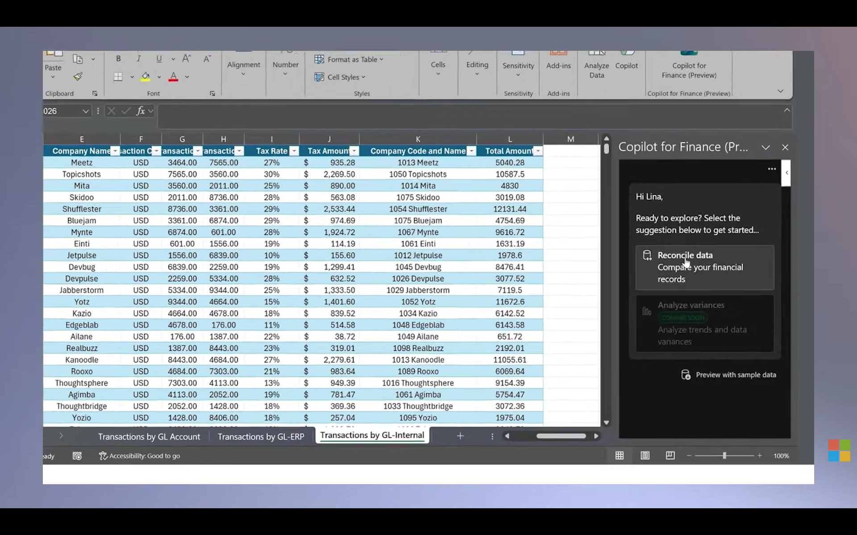Image resolution: width=857 pixels, height=535 pixels.
Task: Switch to Transactions by GL-ERP sheet
Action: point(261,436)
